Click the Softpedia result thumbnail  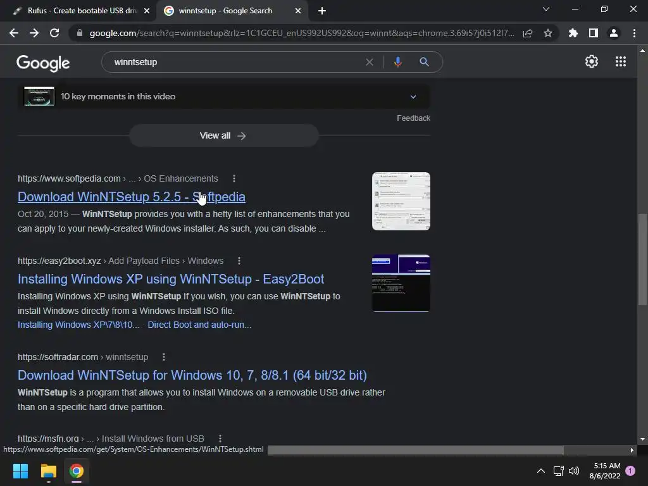401,201
